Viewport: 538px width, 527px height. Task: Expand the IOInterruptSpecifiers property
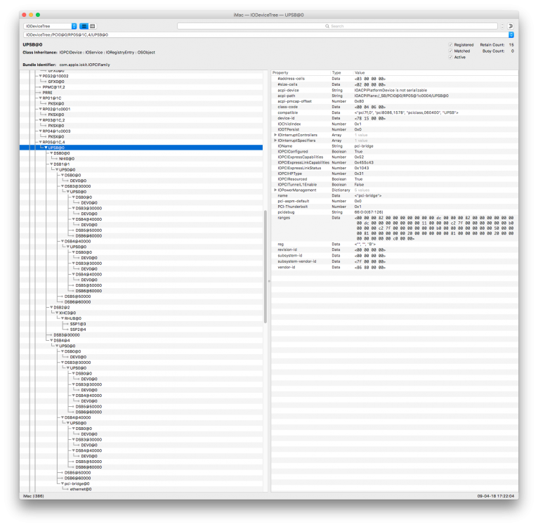point(275,141)
